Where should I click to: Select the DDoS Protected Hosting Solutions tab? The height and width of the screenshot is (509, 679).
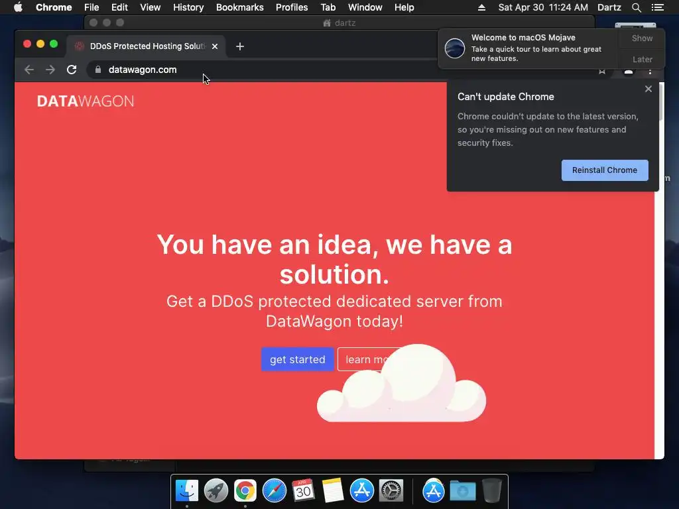(145, 46)
